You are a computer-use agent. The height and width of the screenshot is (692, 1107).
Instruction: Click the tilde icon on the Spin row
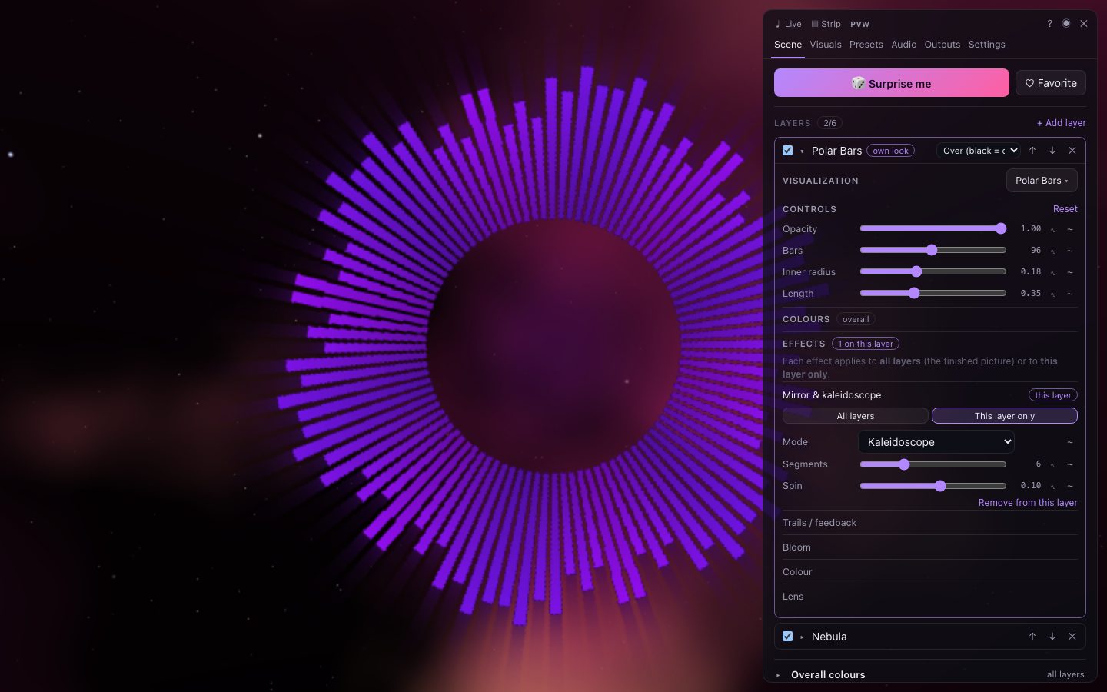(x=1069, y=486)
